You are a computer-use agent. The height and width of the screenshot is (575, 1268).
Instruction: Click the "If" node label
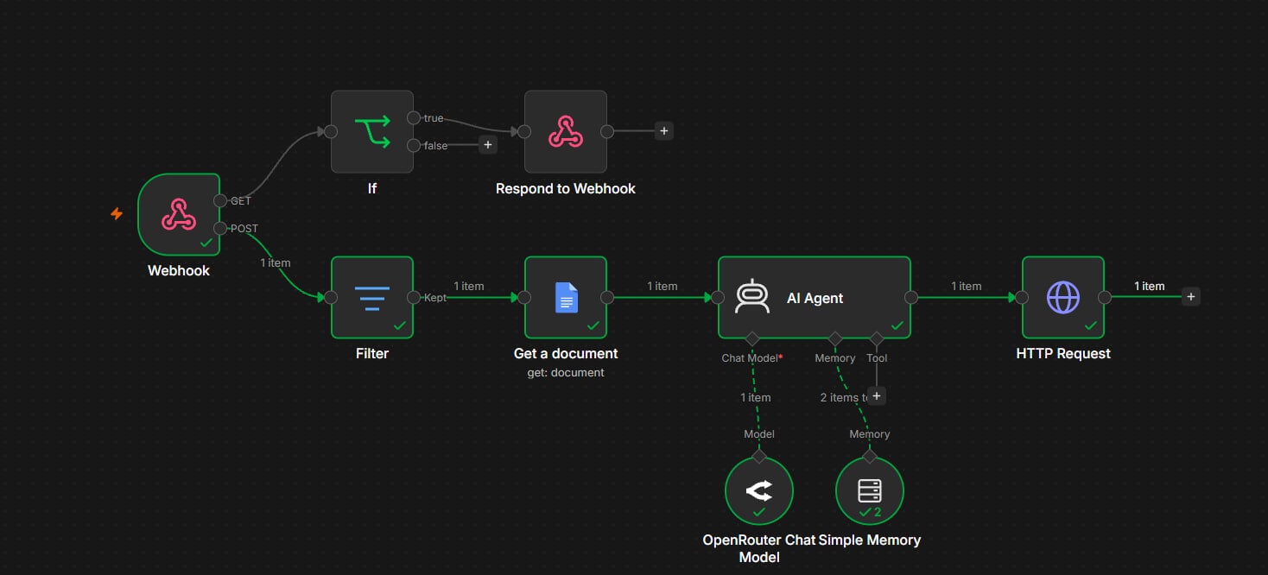pyautogui.click(x=372, y=188)
